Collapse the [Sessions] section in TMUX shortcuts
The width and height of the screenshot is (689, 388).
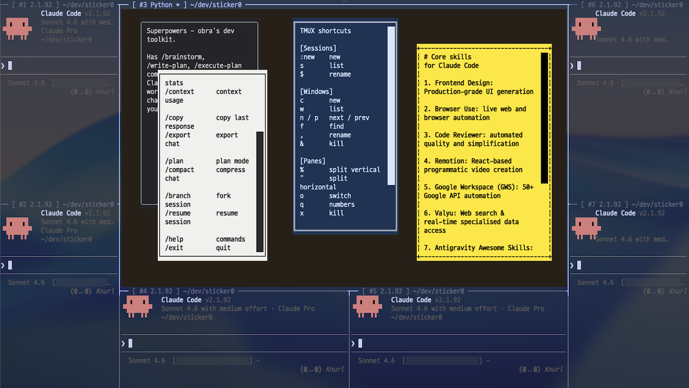click(318, 47)
